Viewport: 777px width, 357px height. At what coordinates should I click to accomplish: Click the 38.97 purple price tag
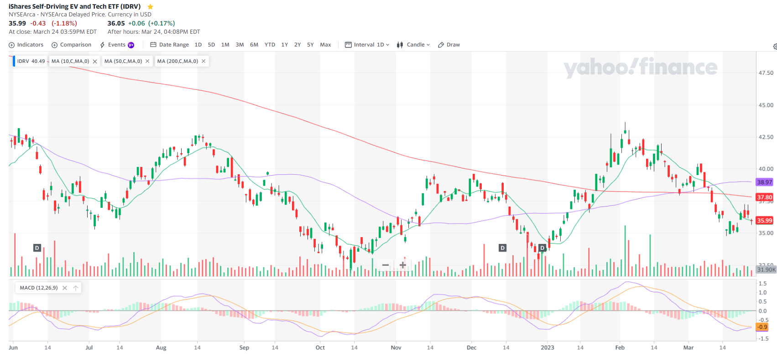coord(765,182)
